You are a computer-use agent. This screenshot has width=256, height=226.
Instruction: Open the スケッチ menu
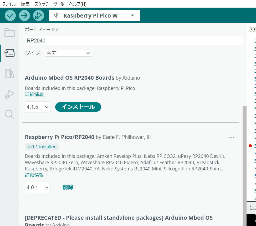pos(42,4)
